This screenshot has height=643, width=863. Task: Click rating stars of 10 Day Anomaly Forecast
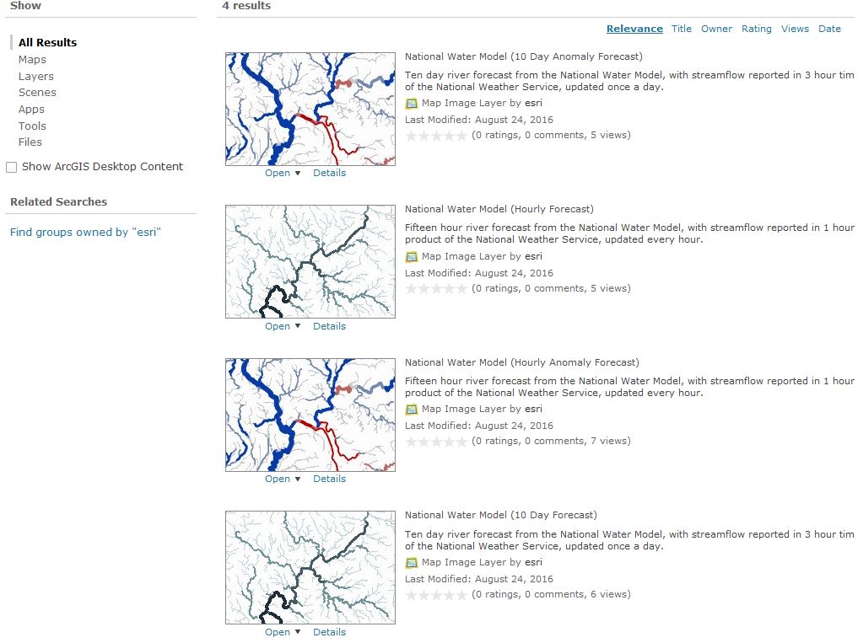436,136
